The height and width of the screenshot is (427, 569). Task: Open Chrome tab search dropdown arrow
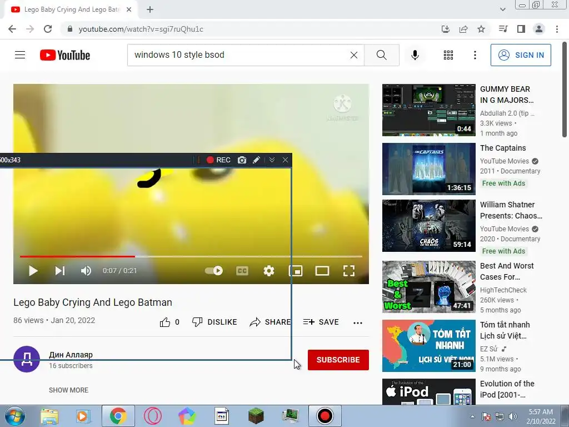[502, 9]
